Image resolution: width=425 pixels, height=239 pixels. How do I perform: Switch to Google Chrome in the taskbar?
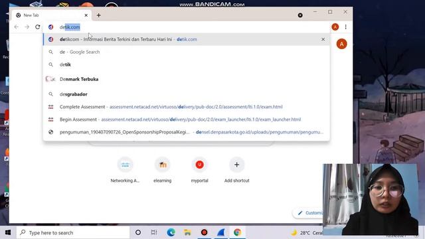click(238, 232)
